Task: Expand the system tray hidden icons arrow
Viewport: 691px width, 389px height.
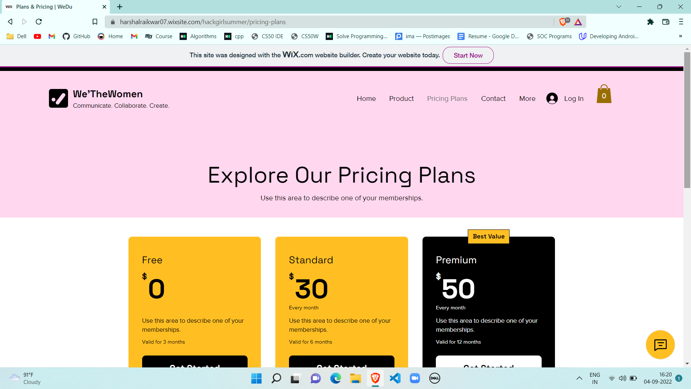Action: coord(579,378)
